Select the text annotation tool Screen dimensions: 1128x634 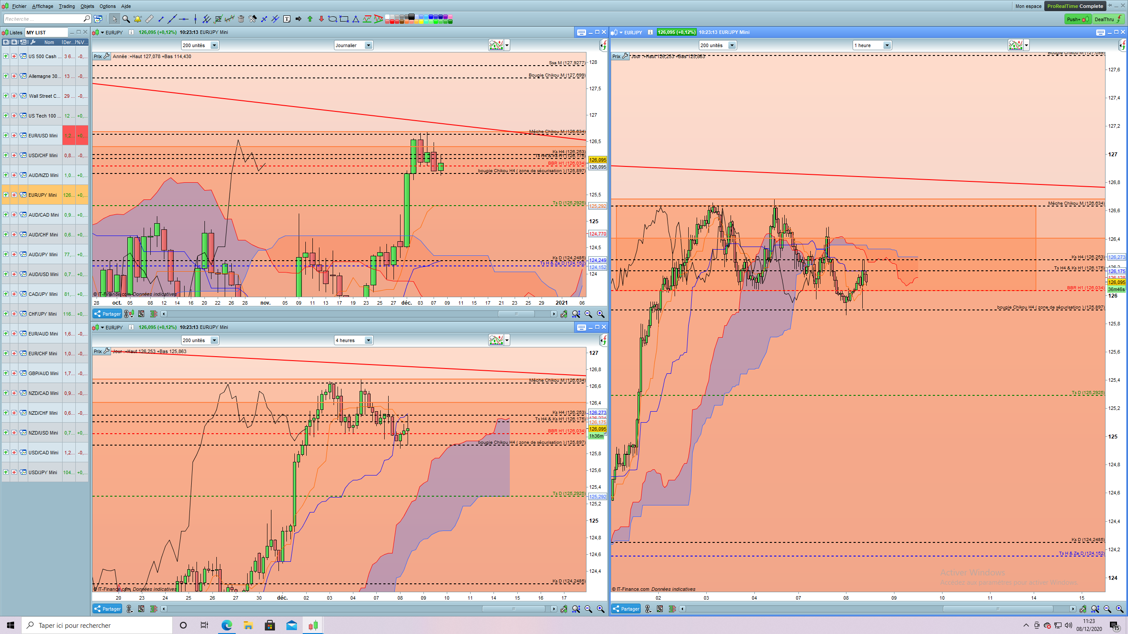pos(287,19)
